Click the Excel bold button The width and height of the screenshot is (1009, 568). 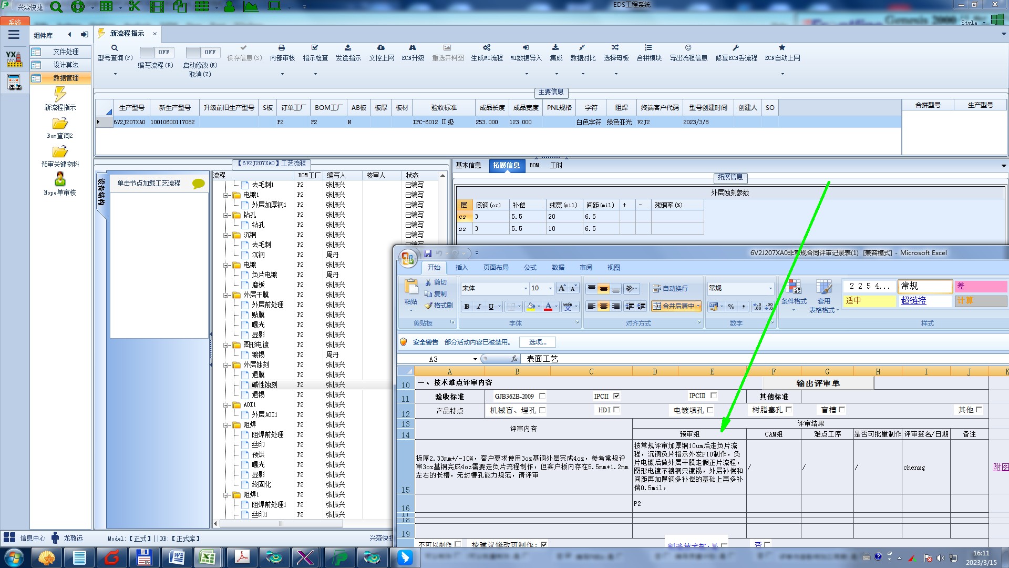tap(467, 307)
